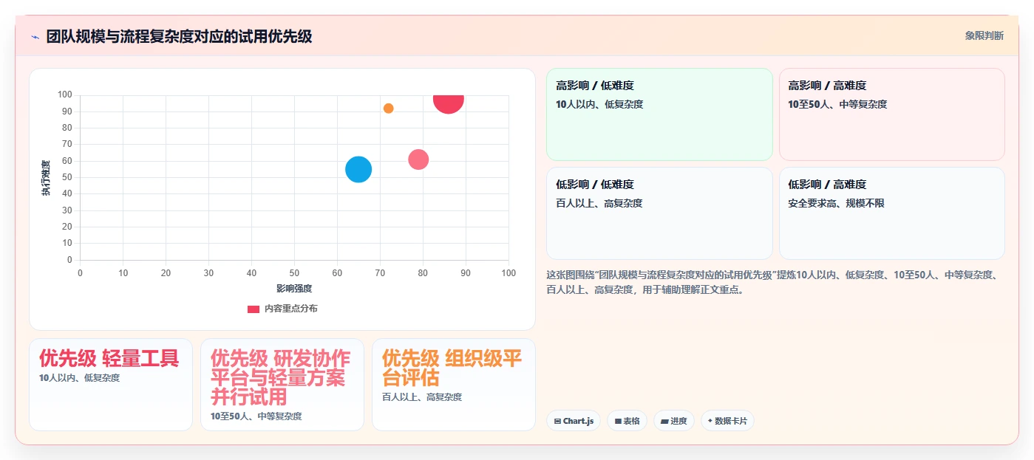Click 优先级 研发协作平台与轻量方案并行试用 card
The width and height of the screenshot is (1034, 460).
tap(282, 385)
